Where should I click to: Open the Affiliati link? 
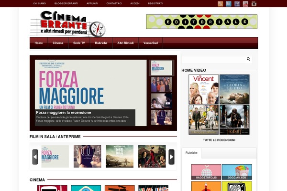pos(92,3)
